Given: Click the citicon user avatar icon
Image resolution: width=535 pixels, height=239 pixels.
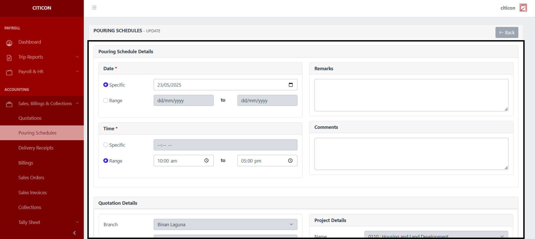Looking at the screenshot, I should (x=523, y=8).
